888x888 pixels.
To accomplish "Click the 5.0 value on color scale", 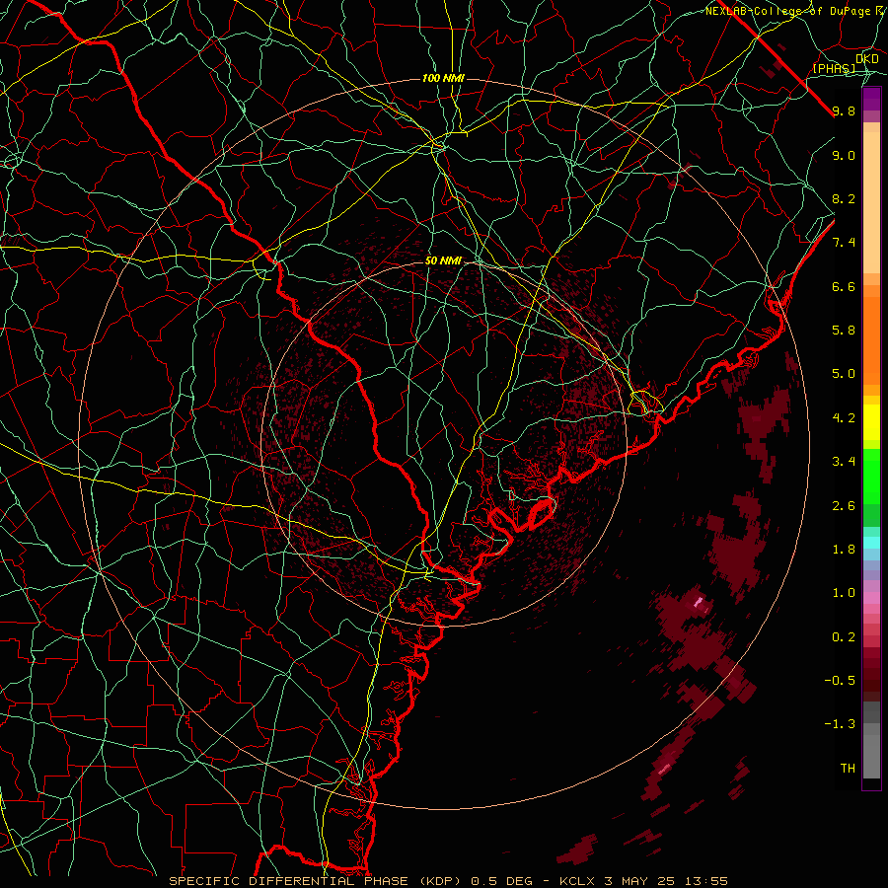I will coord(844,374).
